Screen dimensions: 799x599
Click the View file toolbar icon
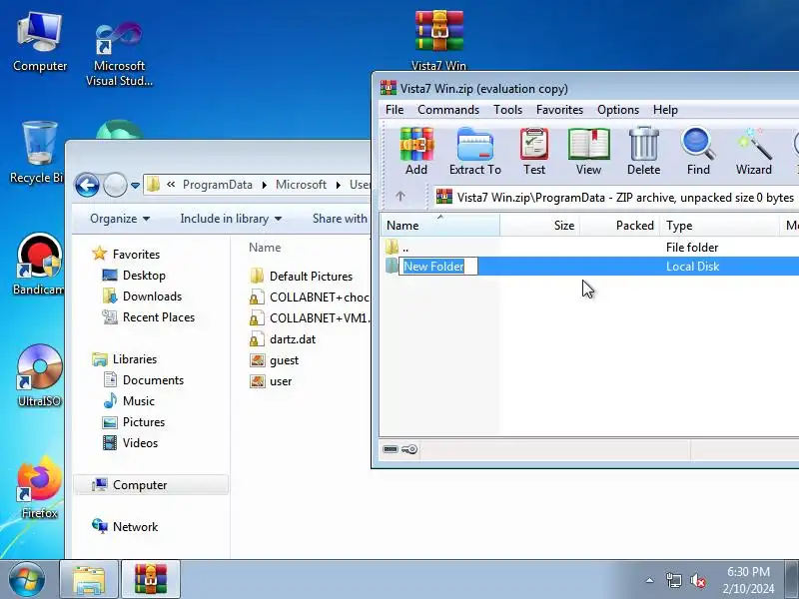[588, 152]
